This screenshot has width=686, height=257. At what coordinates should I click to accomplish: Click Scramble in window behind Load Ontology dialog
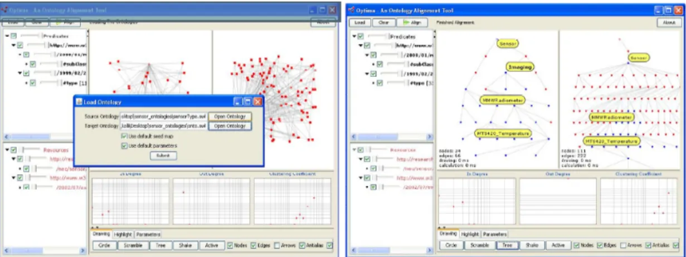133,245
